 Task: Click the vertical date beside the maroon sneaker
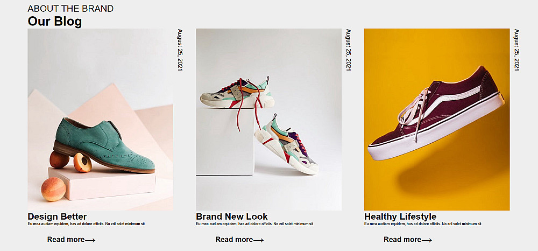(x=516, y=50)
